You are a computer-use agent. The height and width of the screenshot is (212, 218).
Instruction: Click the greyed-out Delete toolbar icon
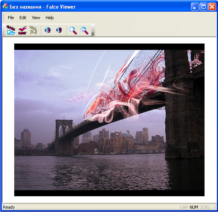coord(34,30)
